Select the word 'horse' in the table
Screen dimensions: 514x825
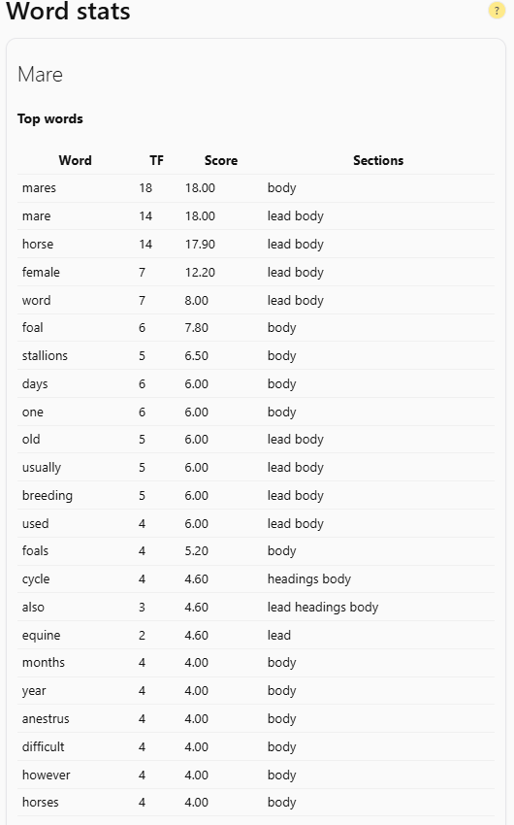pyautogui.click(x=38, y=245)
